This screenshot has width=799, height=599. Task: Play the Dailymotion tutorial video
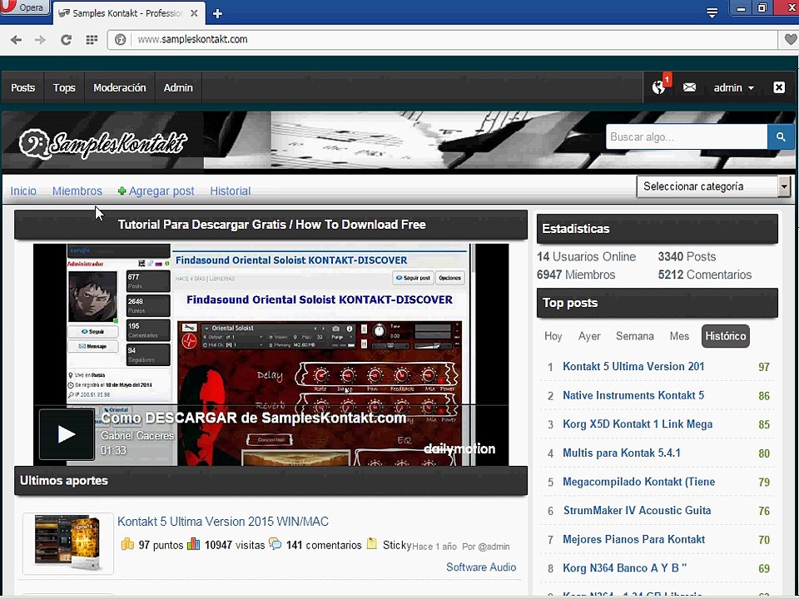click(x=67, y=434)
